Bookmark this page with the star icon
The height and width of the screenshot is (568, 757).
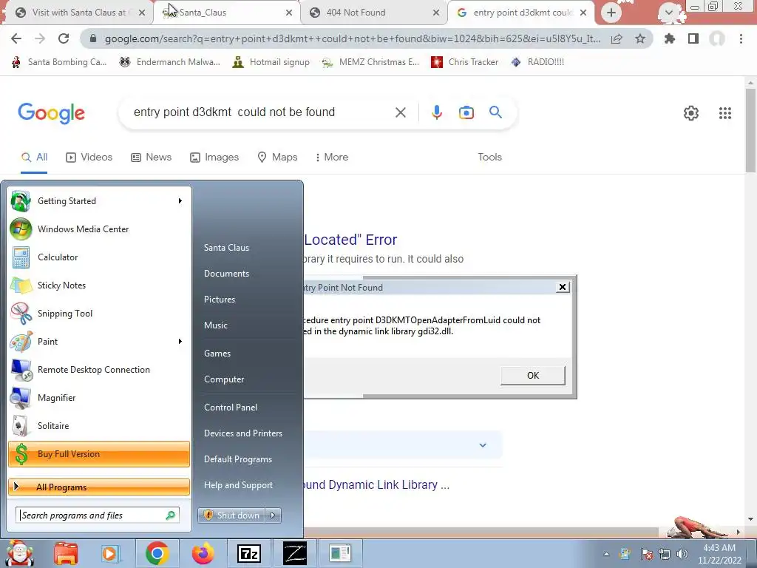click(640, 38)
